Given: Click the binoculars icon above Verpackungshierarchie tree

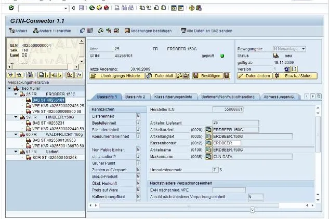Looking at the screenshot, I should click(30, 75).
